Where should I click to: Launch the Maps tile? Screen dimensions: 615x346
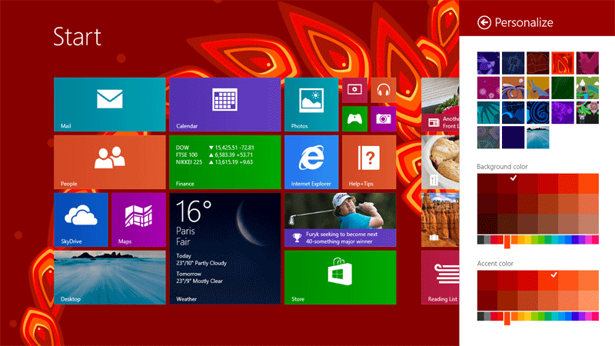tap(138, 220)
